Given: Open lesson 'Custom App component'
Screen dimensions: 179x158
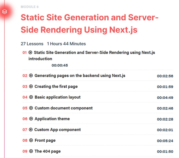Looking at the screenshot, I should pos(58,130).
